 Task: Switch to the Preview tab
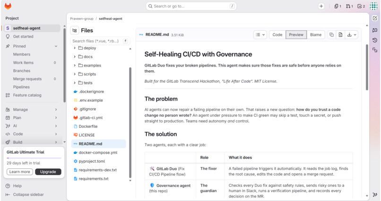click(x=296, y=34)
